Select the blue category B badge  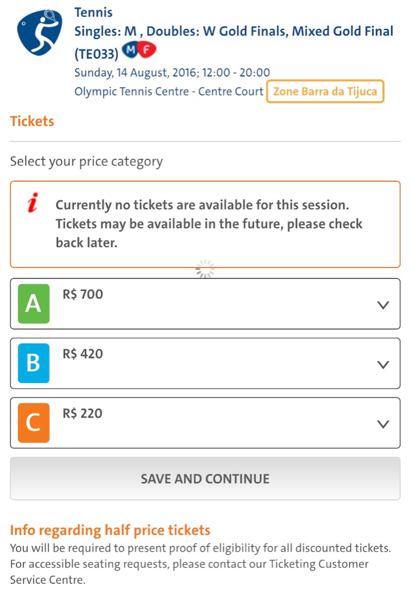pyautogui.click(x=34, y=364)
